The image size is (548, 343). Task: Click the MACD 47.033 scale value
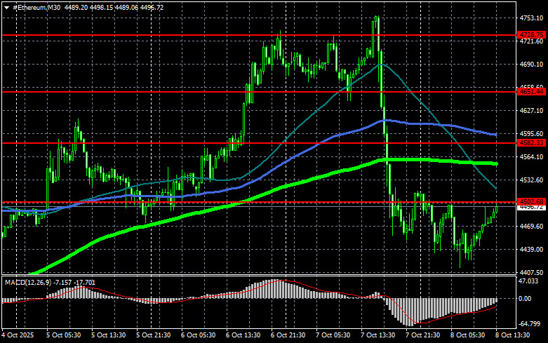coord(529,281)
